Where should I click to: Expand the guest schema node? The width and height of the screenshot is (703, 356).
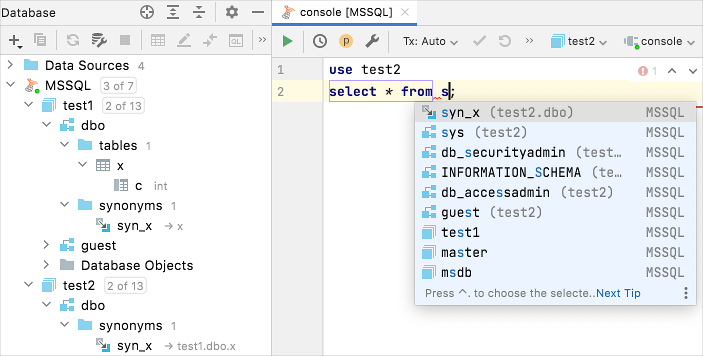click(46, 245)
